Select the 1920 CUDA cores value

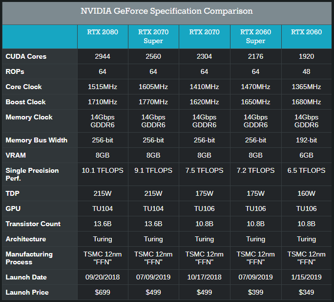306,56
